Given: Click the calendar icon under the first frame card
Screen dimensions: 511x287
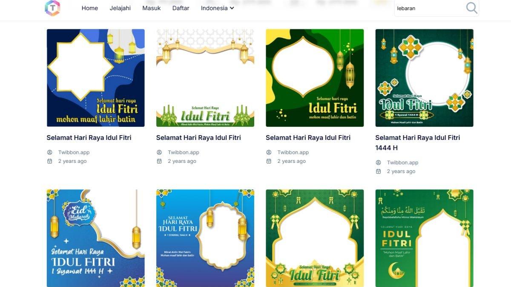Looking at the screenshot, I should click(49, 161).
